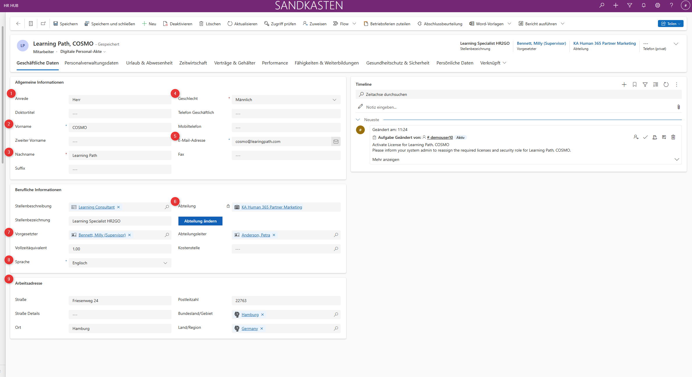Mark the timeline task complete via its checkmark icon
Viewport: 692px width, 377px height.
pos(645,137)
